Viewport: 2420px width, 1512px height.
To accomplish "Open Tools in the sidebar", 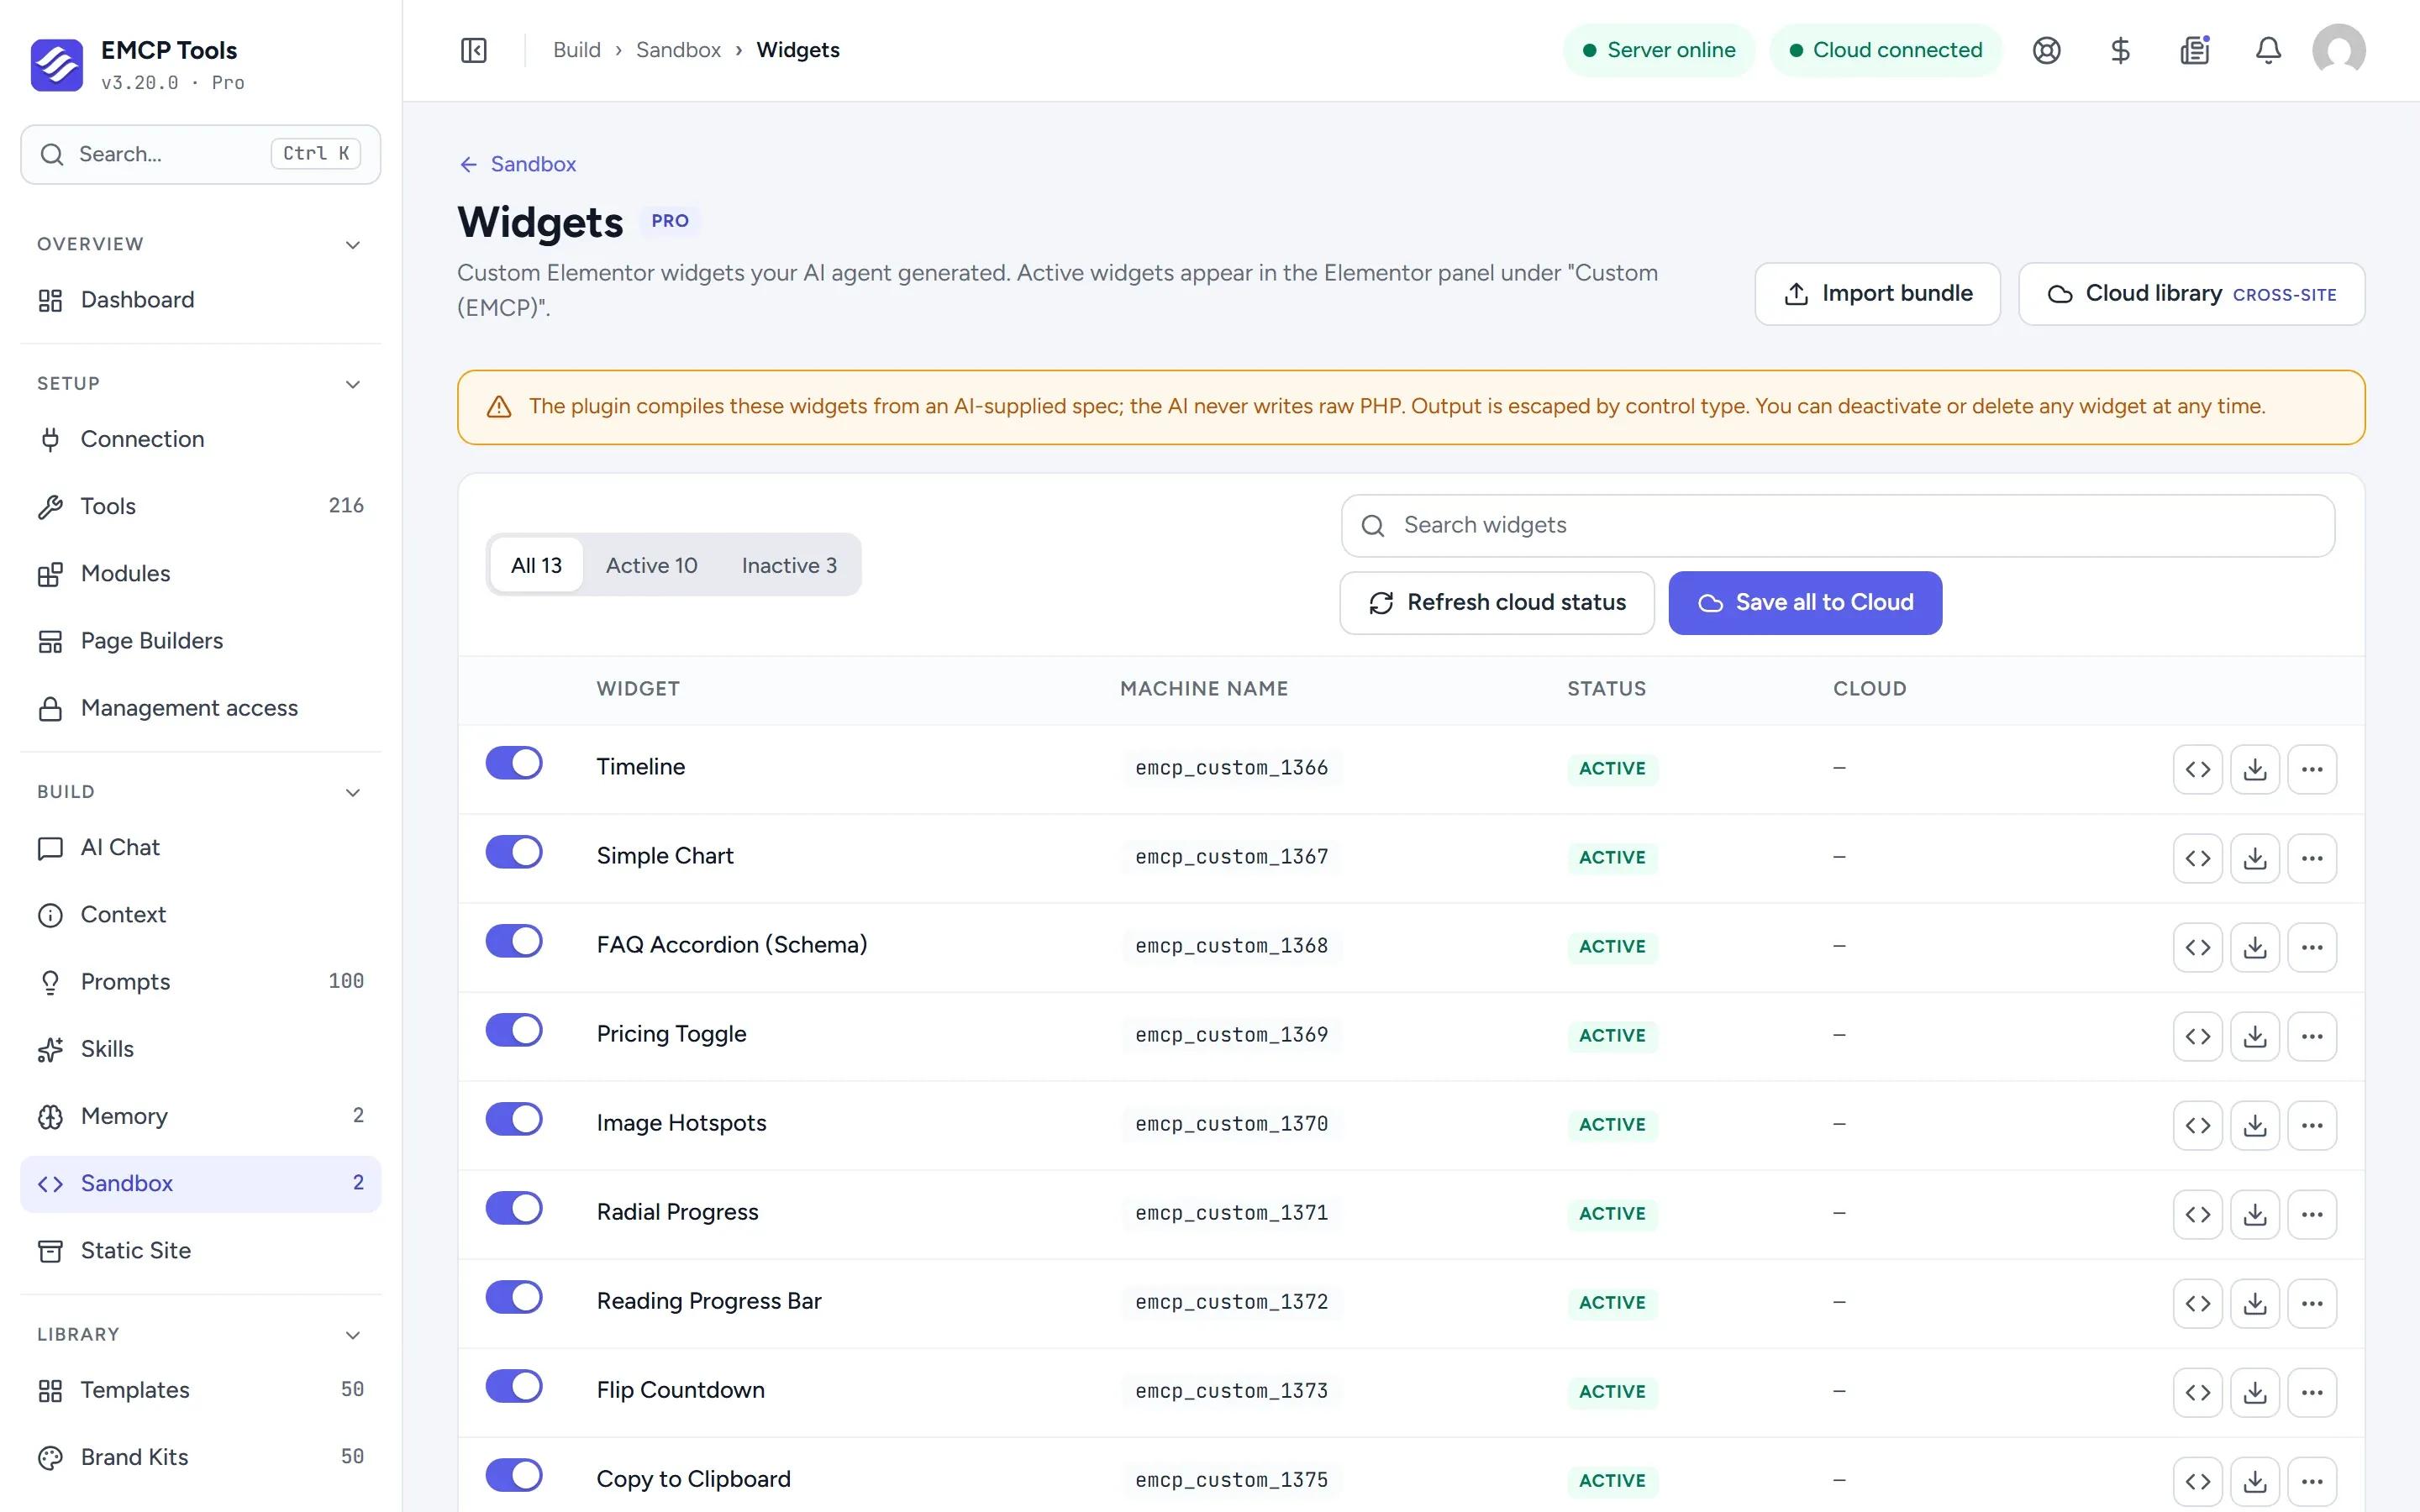I will (x=200, y=506).
